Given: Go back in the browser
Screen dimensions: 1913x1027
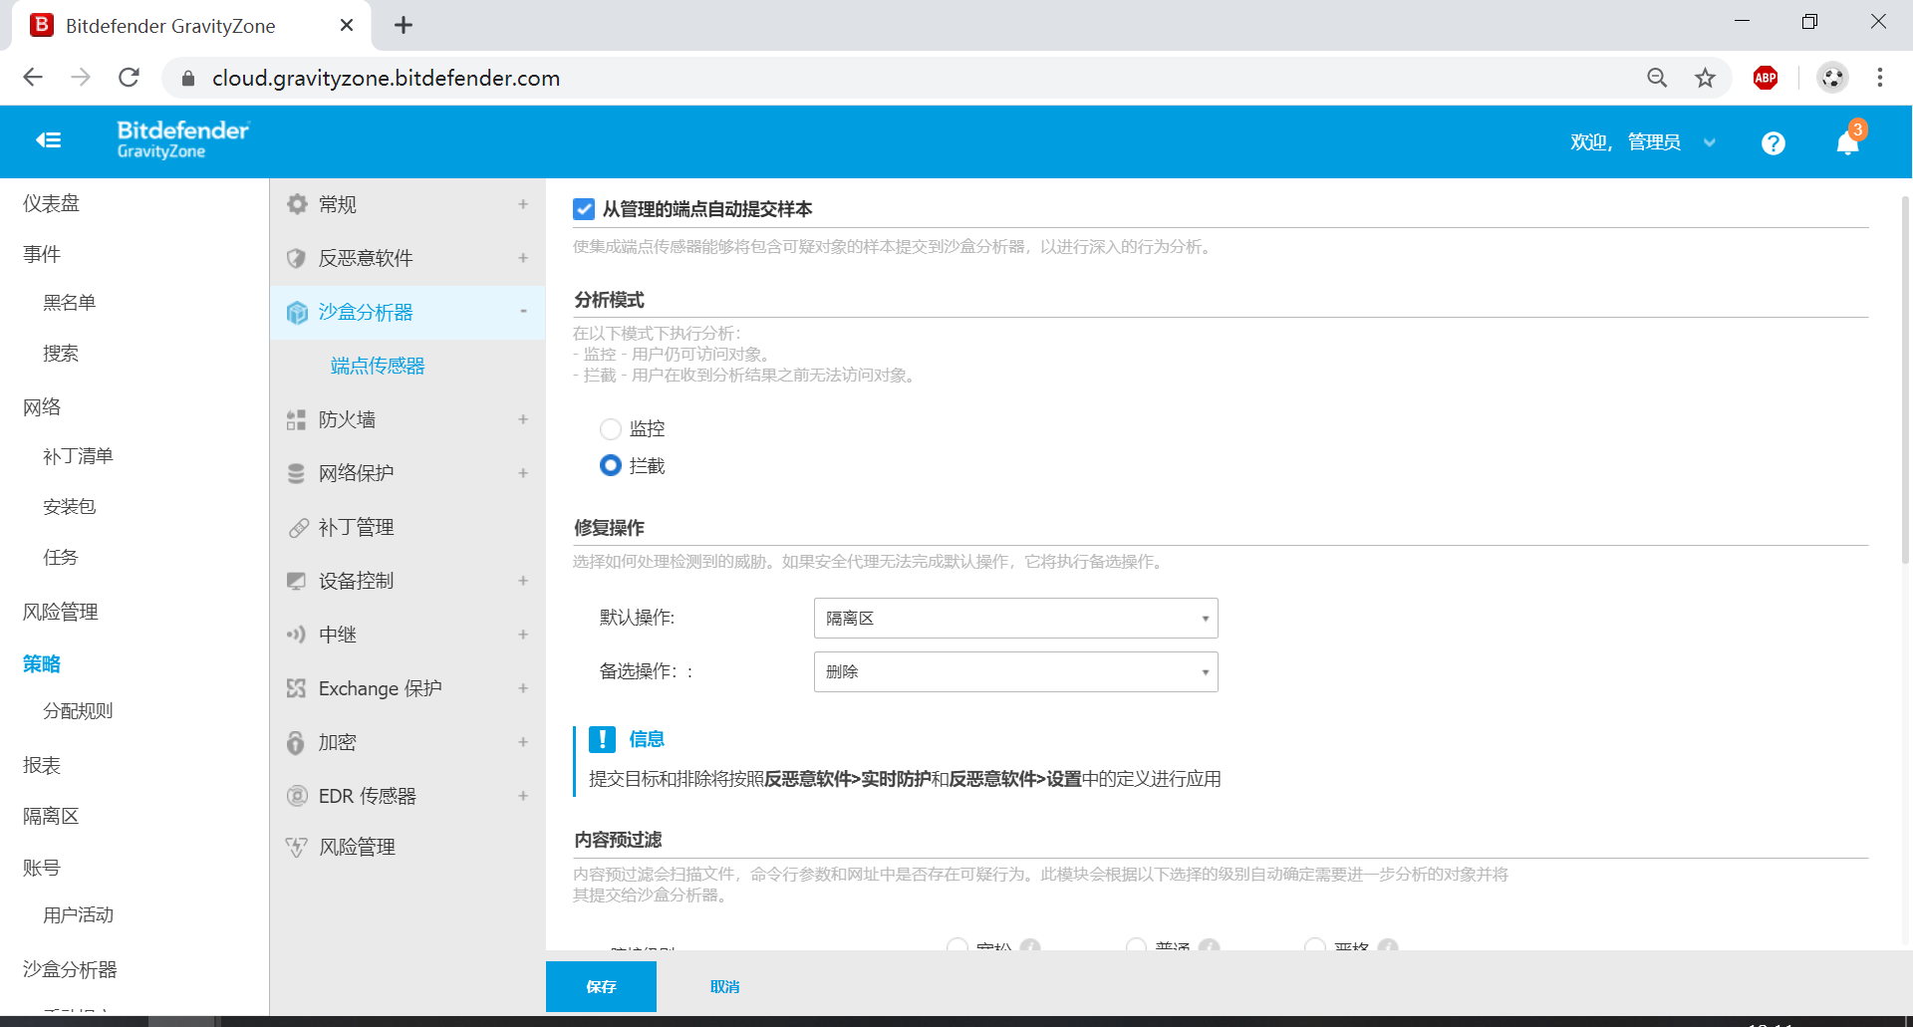Looking at the screenshot, I should coord(33,78).
